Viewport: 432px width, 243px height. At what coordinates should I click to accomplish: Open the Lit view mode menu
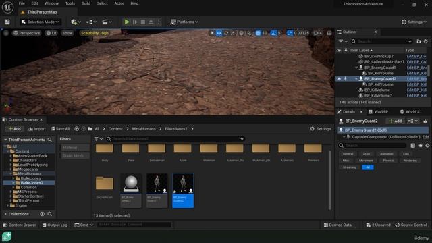click(x=51, y=33)
